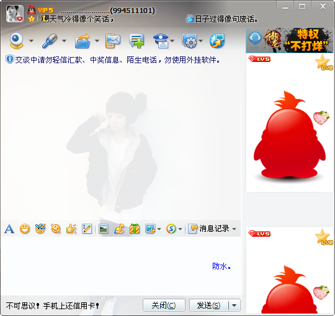Open send key options arrow beside 发送
The width and height of the screenshot is (335, 316).
pyautogui.click(x=234, y=305)
